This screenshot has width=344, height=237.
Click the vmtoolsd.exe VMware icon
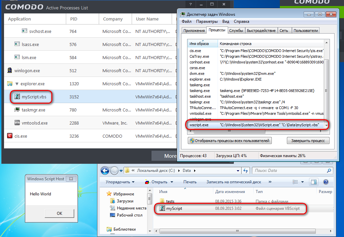coord(17,123)
